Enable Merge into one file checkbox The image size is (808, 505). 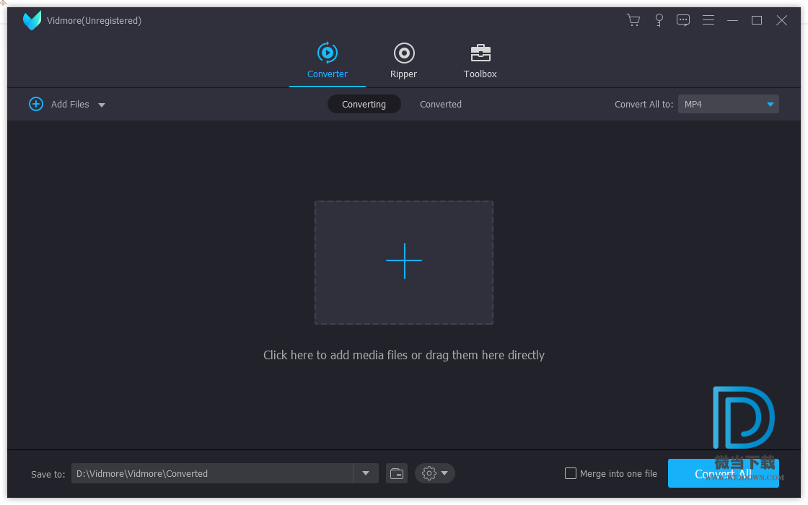(571, 473)
